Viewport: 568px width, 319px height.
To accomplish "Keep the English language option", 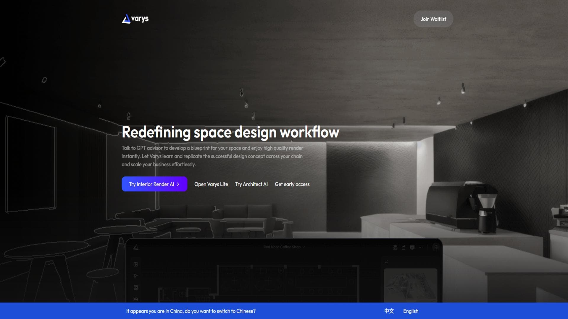I will point(411,311).
